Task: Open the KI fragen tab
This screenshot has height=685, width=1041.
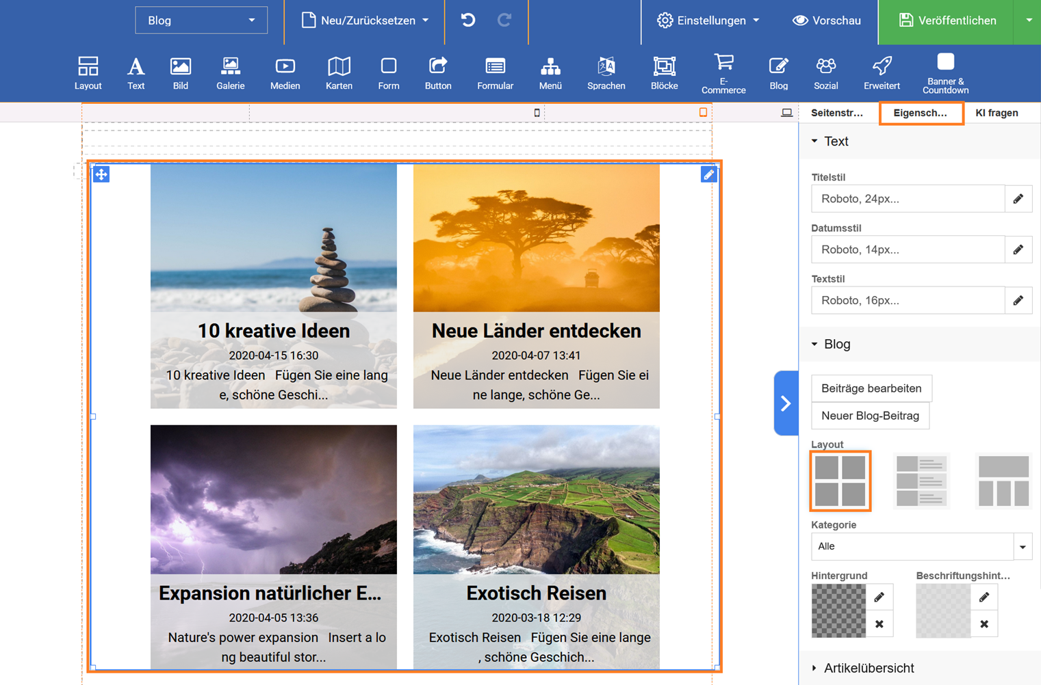Action: tap(997, 113)
